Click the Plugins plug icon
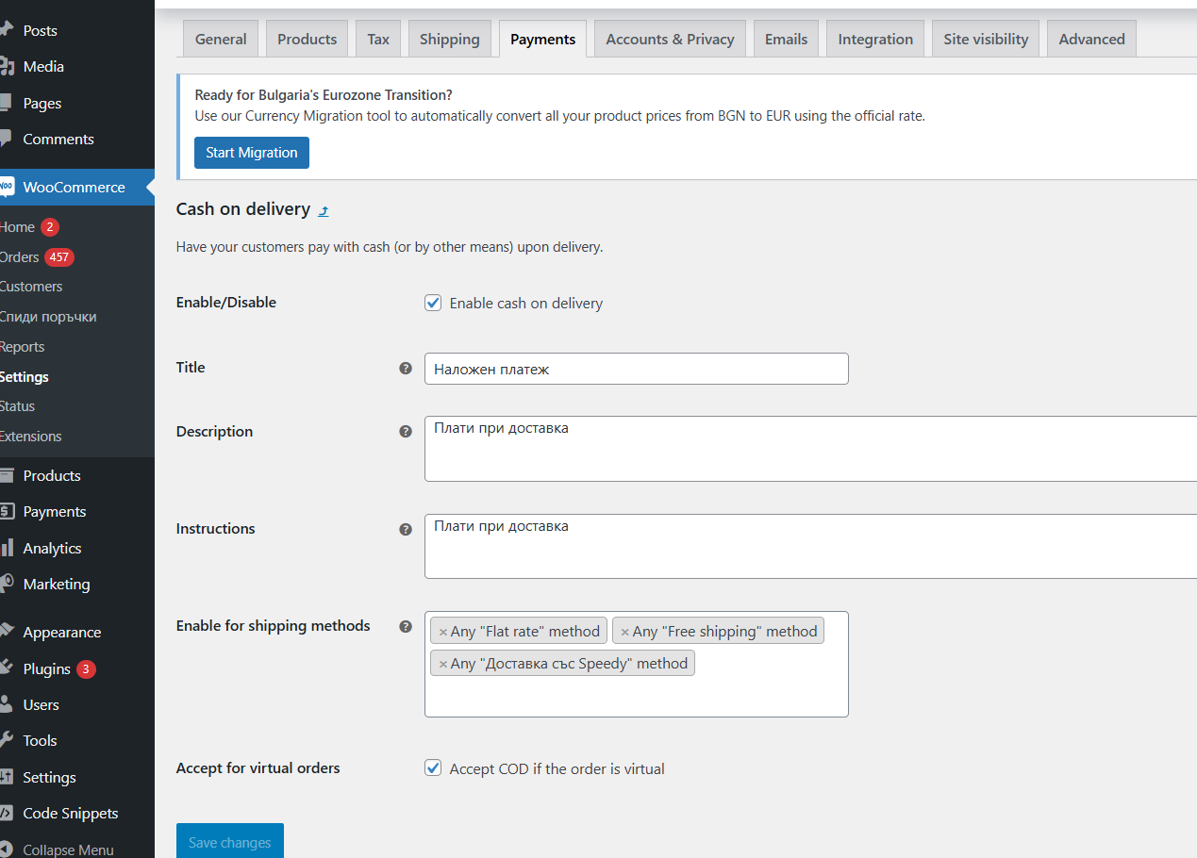 (7, 668)
